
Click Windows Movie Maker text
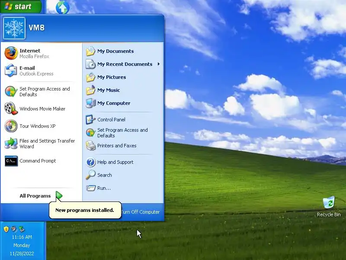(x=42, y=109)
